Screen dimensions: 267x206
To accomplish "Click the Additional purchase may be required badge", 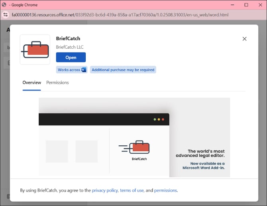I will 123,70.
